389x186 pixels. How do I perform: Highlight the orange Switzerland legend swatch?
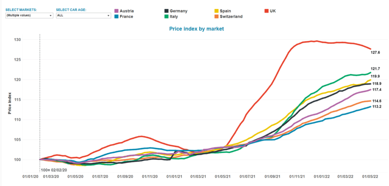[217, 17]
